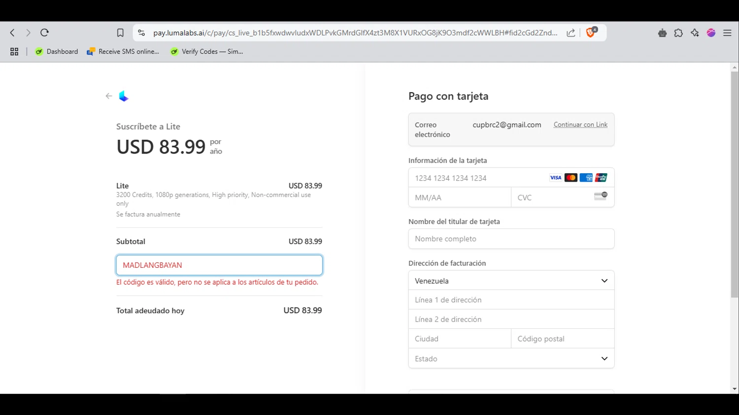Open site settings icon in address bar
This screenshot has height=415, width=739.
141,33
